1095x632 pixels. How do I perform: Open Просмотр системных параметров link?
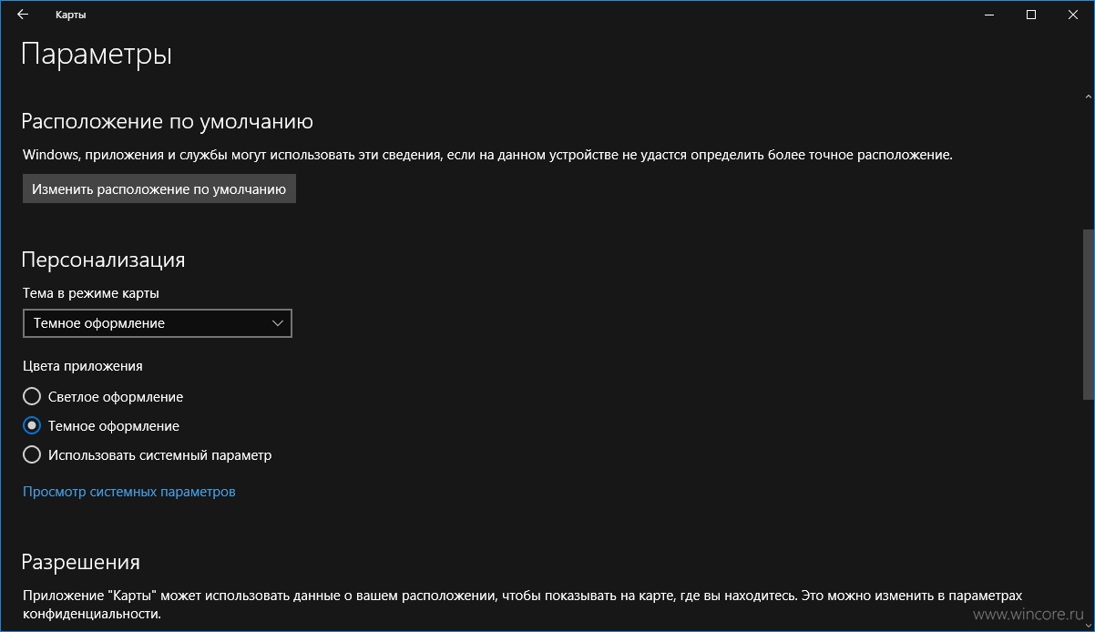129,492
